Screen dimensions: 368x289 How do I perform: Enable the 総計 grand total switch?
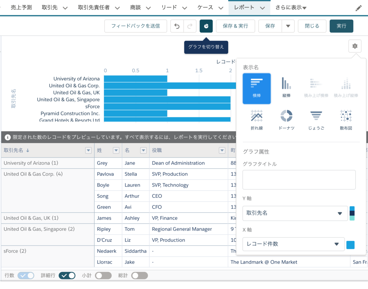139,275
